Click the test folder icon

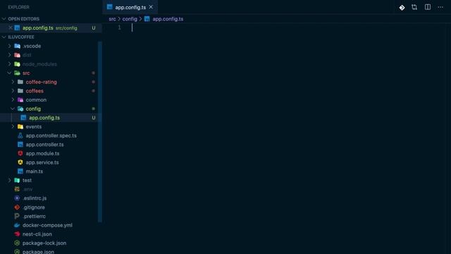tap(17, 181)
